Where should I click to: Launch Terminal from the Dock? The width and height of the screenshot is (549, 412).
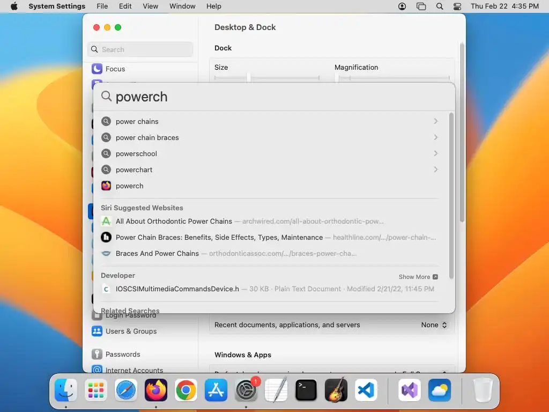[x=306, y=390]
